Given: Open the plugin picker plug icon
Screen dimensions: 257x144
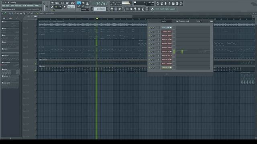Looking at the screenshot, I should tap(135, 9).
